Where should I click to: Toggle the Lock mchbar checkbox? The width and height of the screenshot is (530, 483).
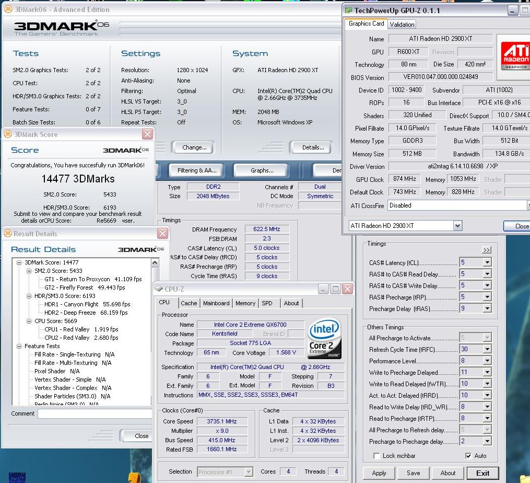(x=376, y=456)
